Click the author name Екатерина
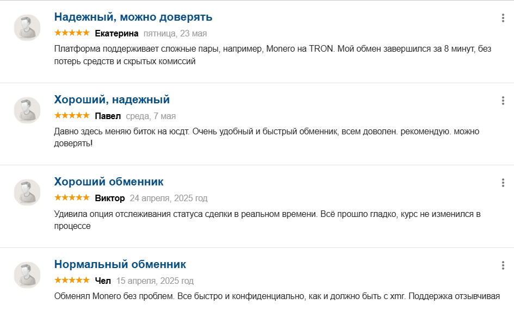 (117, 33)
